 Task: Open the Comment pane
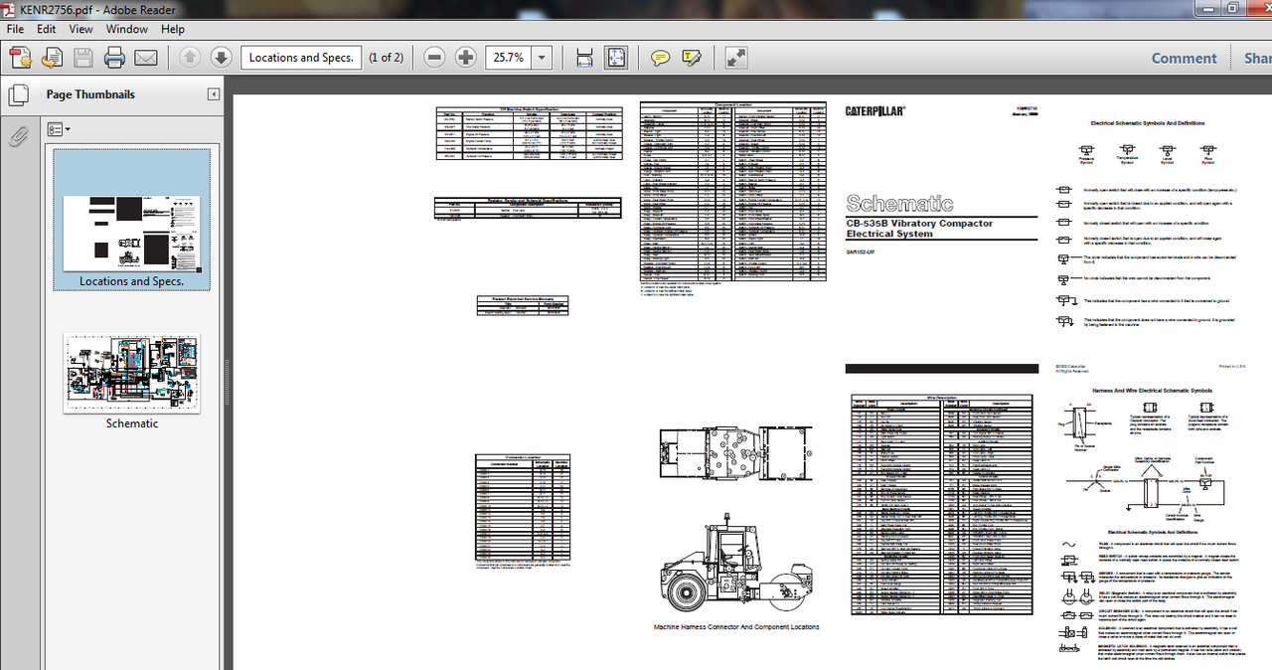coord(1184,58)
